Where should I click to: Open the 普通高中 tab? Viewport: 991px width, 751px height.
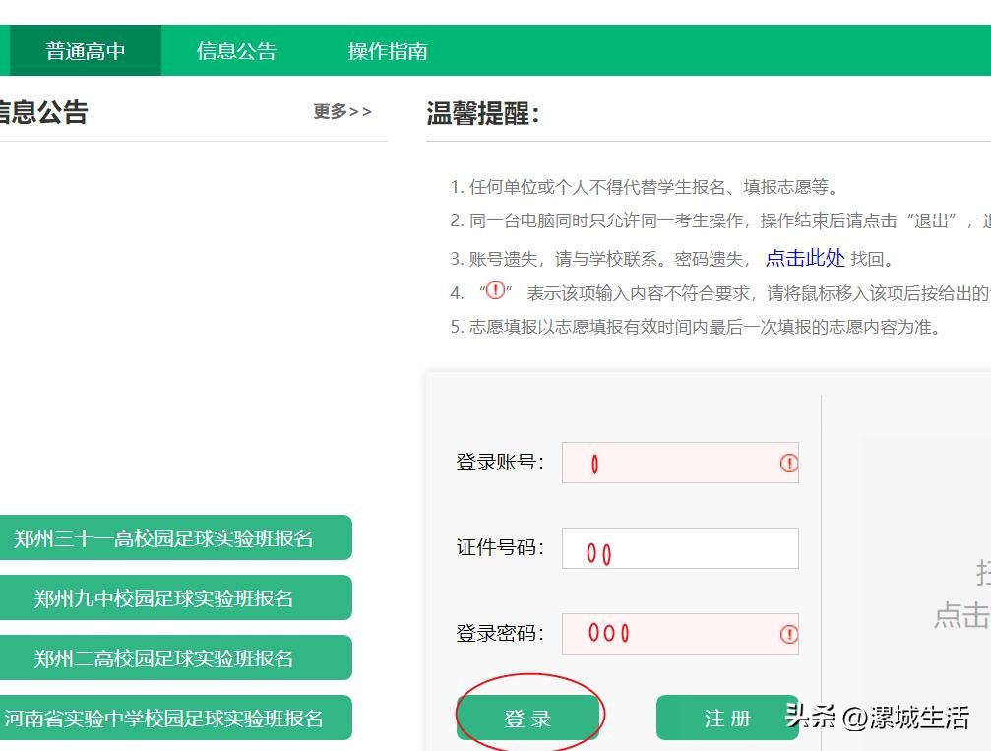click(x=85, y=51)
